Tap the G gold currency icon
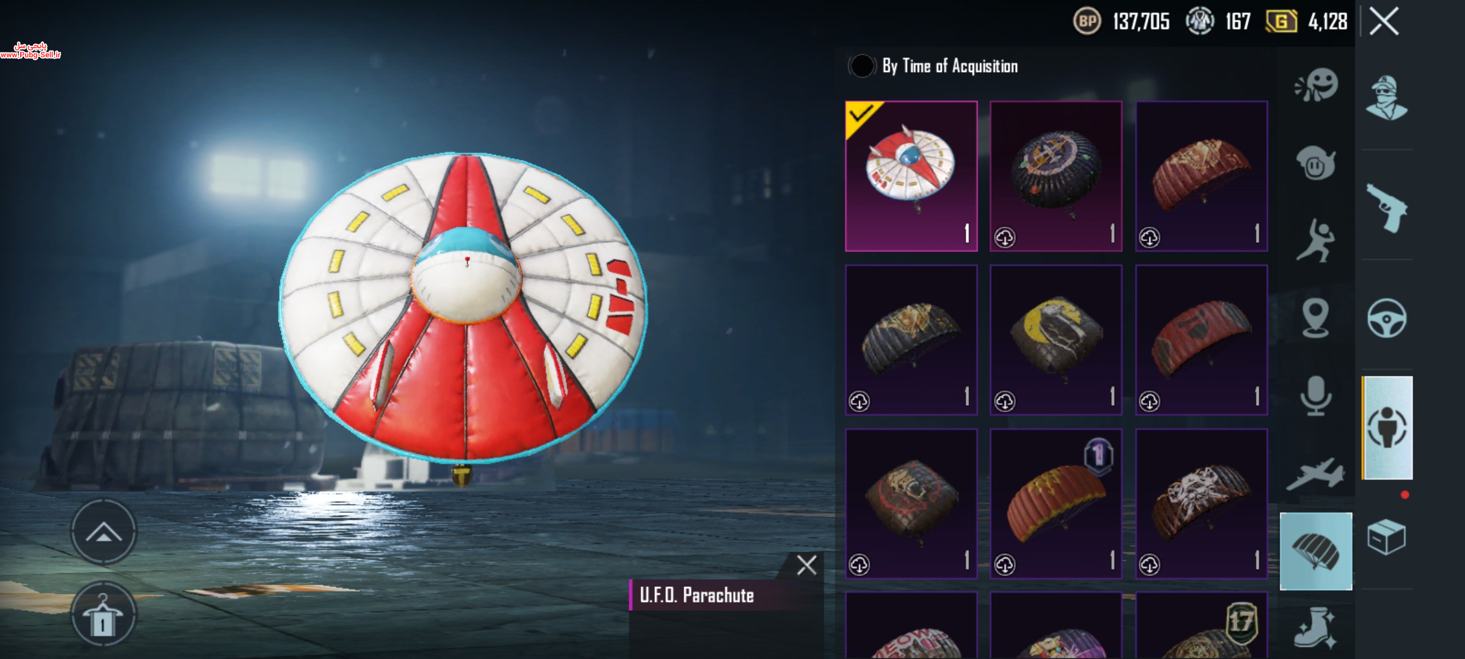Image resolution: width=1465 pixels, height=659 pixels. pyautogui.click(x=1281, y=22)
